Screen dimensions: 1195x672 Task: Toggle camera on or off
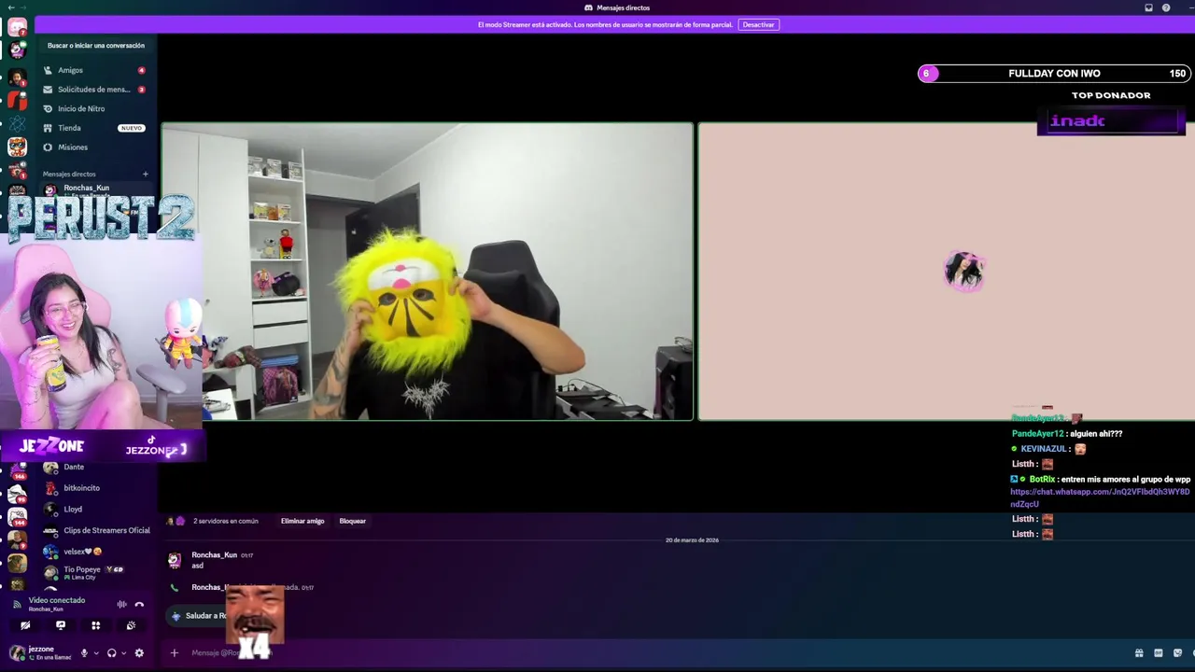[x=25, y=625]
